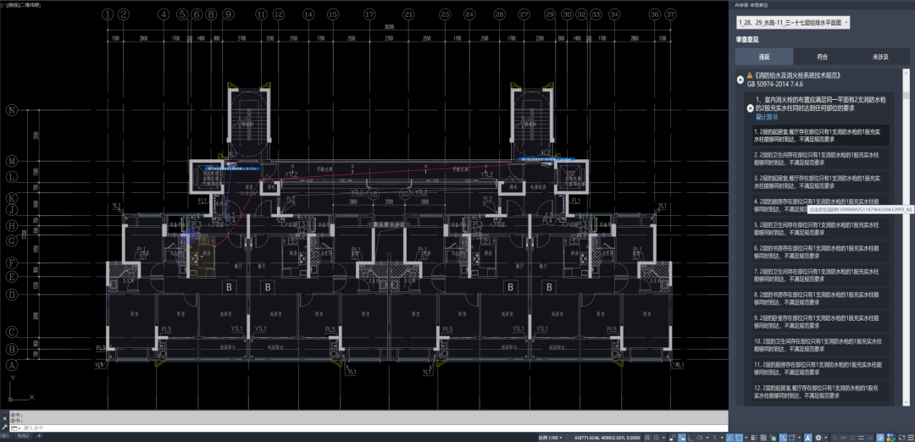Open command line customize wrench icon

pyautogui.click(x=5, y=428)
